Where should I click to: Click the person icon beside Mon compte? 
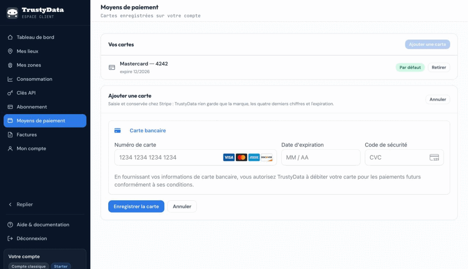pos(10,149)
